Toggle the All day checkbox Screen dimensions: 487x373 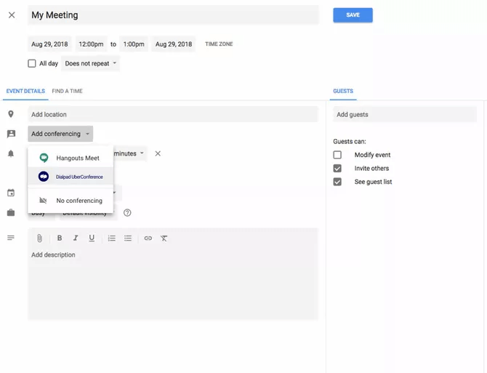pos(32,63)
